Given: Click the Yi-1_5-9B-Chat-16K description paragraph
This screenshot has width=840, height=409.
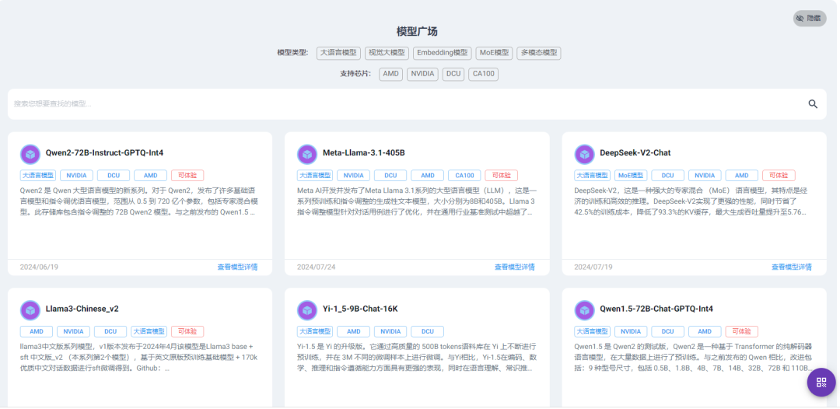Looking at the screenshot, I should click(416, 357).
